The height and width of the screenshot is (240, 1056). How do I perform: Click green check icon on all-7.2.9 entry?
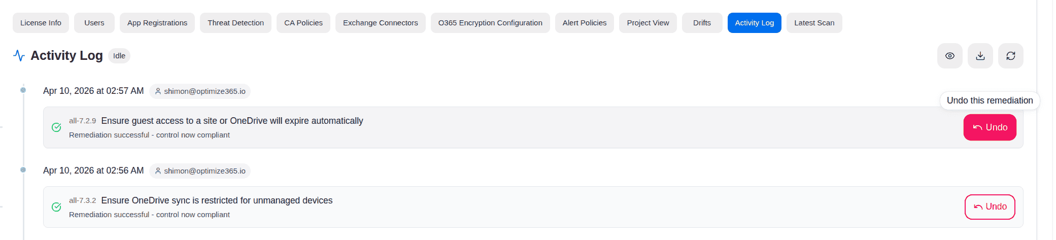[56, 127]
